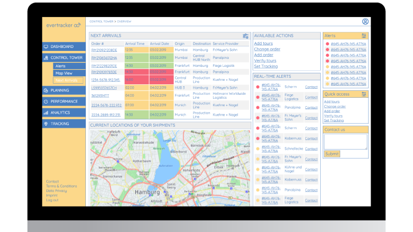Screen dimensions: 413x232
Task: Click Log out in sidebar footer
Action: (52, 200)
